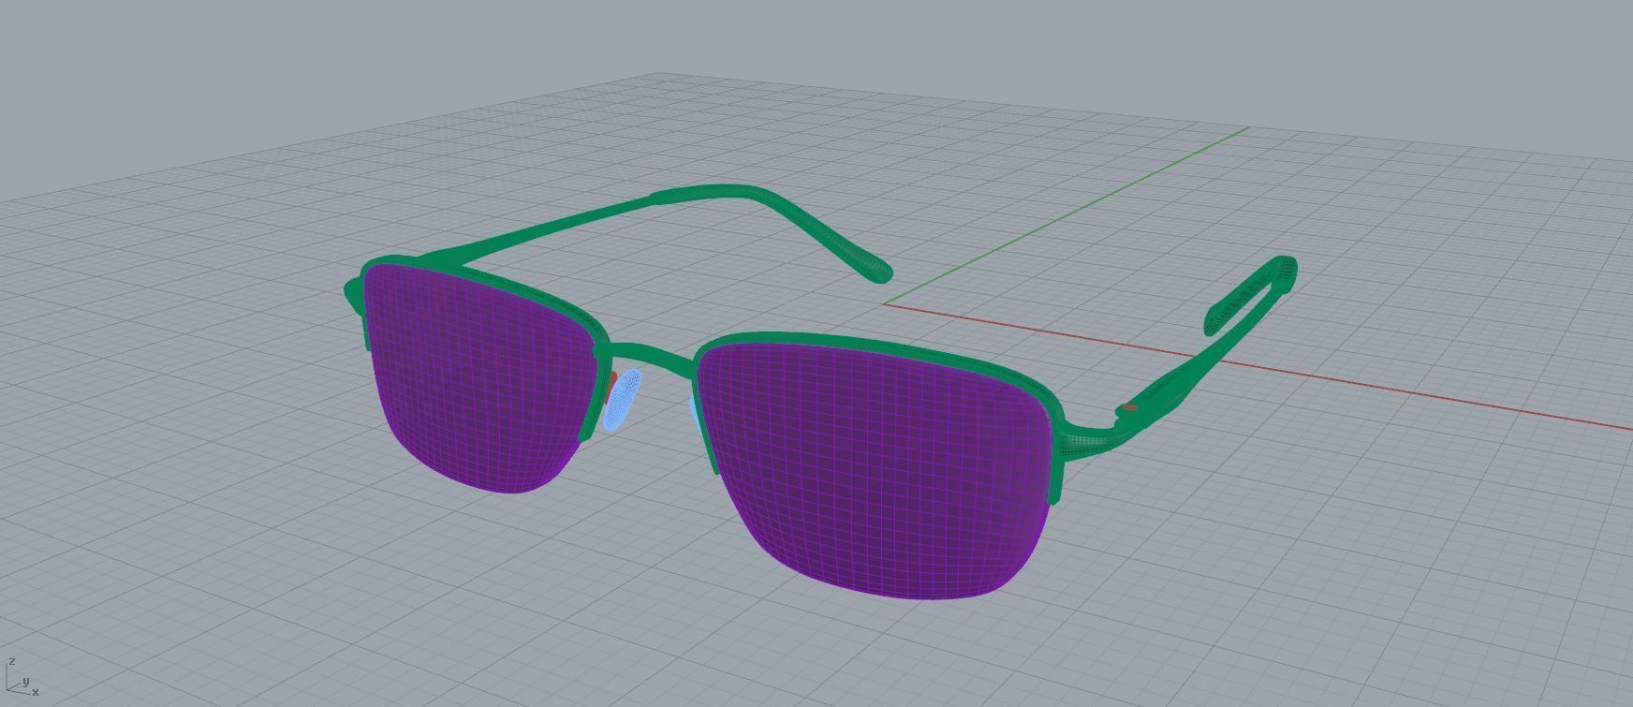Click the orange hinge screw on temple arm
The image size is (1633, 707).
[x=1130, y=407]
